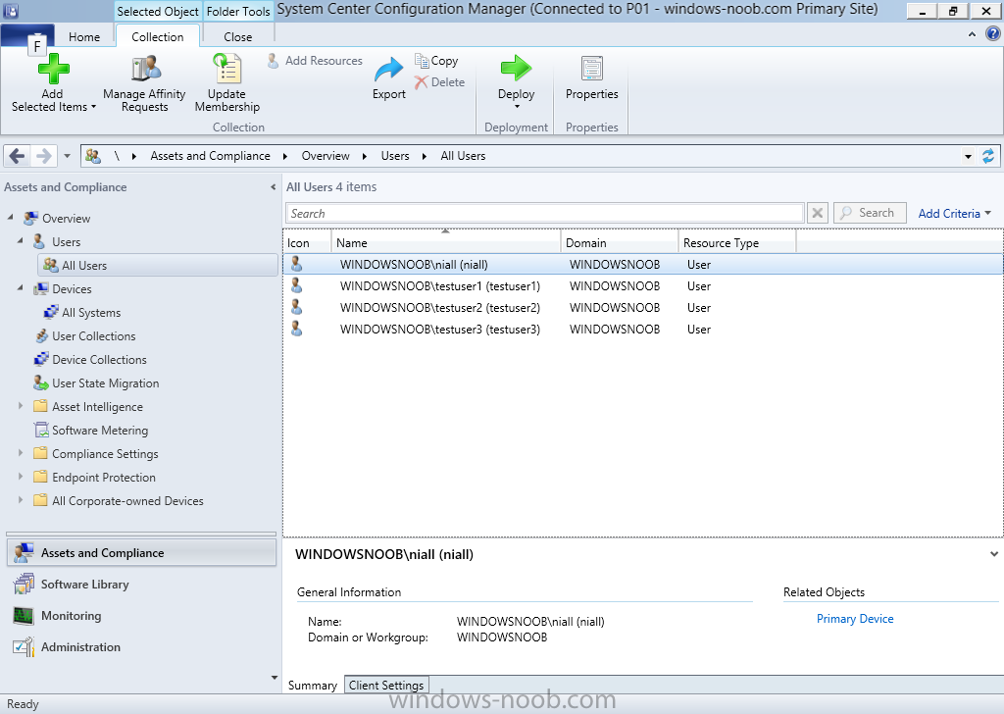Viewport: 1004px width, 714px height.
Task: Collapse the Devices tree node
Action: (20, 288)
